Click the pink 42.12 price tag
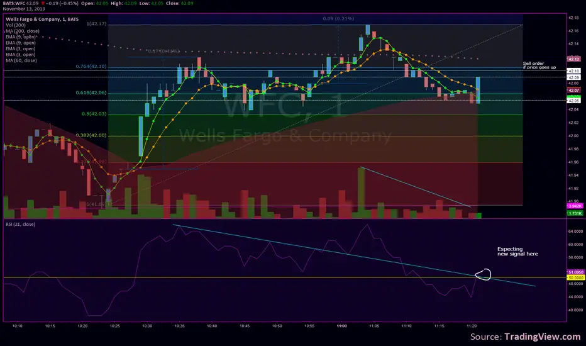The image size is (586, 346). click(573, 59)
